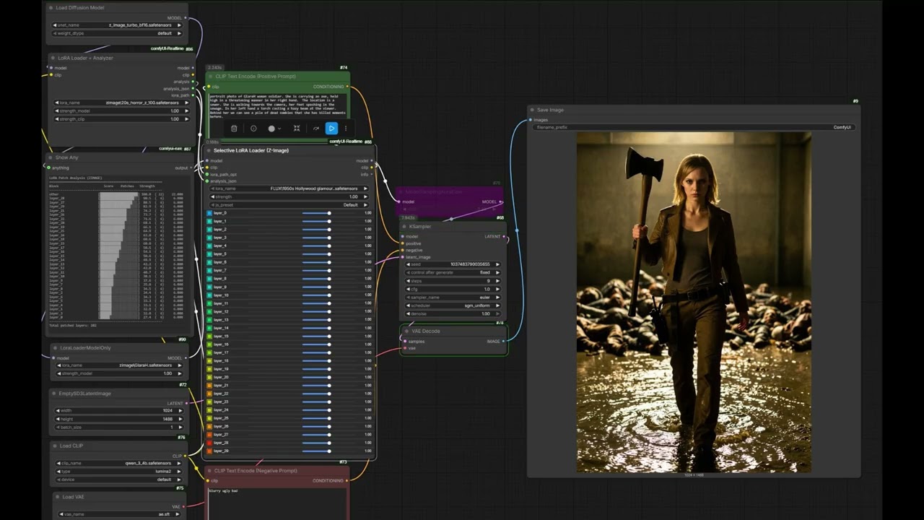
Task: Click the KSampler node collapse dot
Action: tap(404, 227)
